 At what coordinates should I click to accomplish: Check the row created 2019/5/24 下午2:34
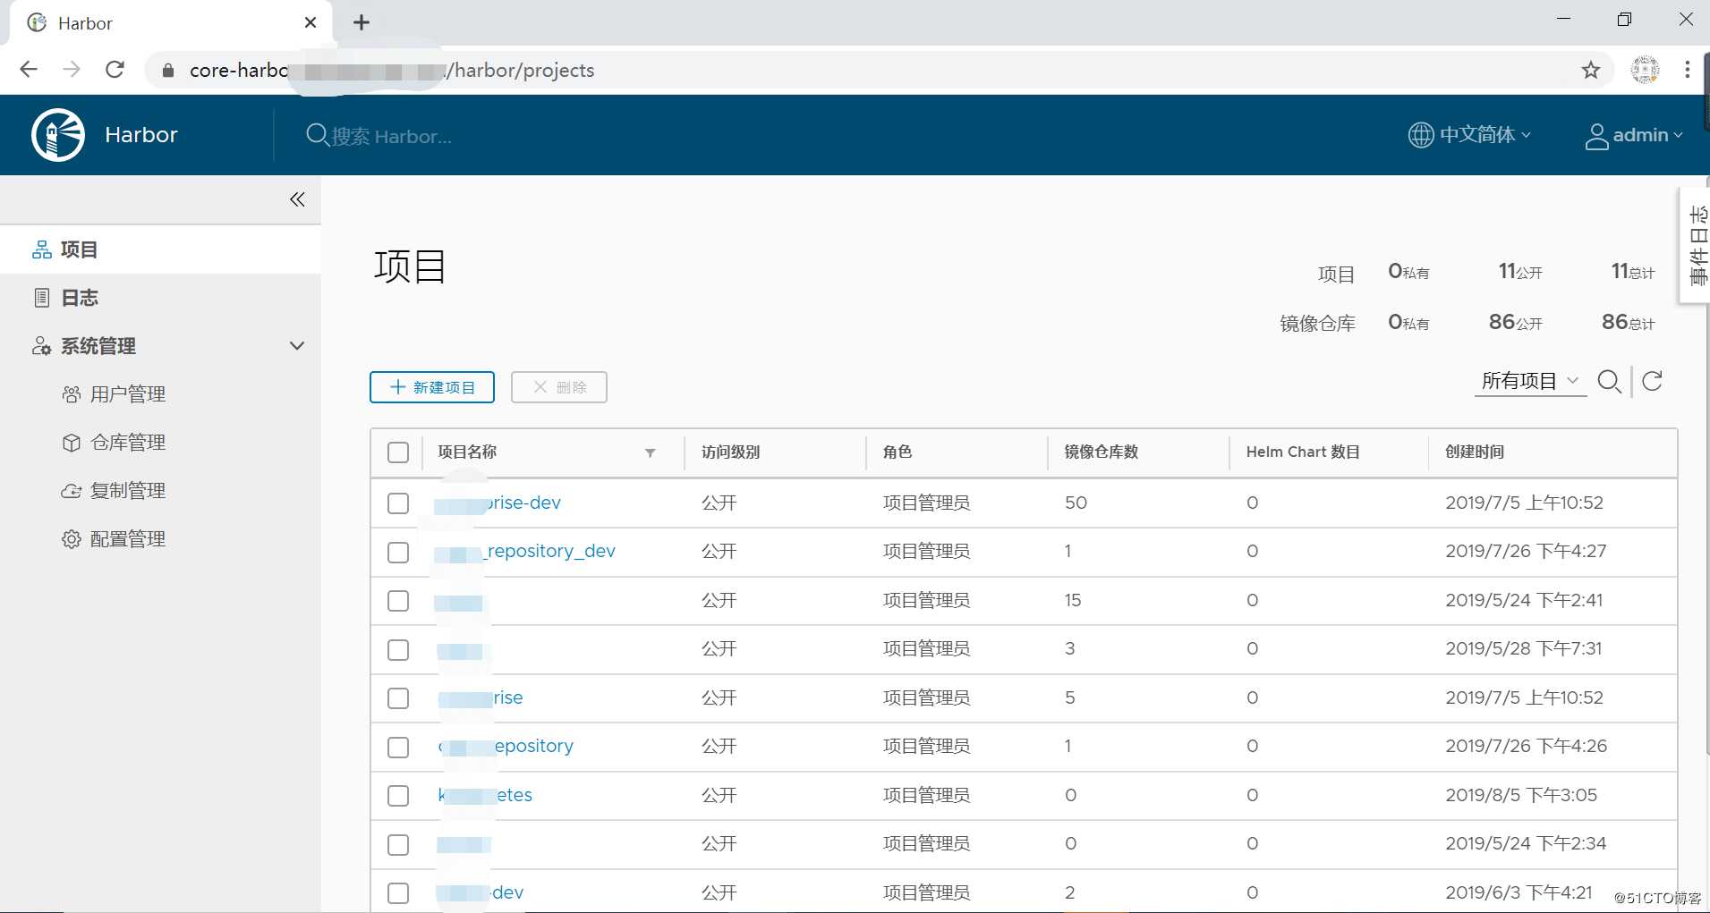[x=398, y=844]
